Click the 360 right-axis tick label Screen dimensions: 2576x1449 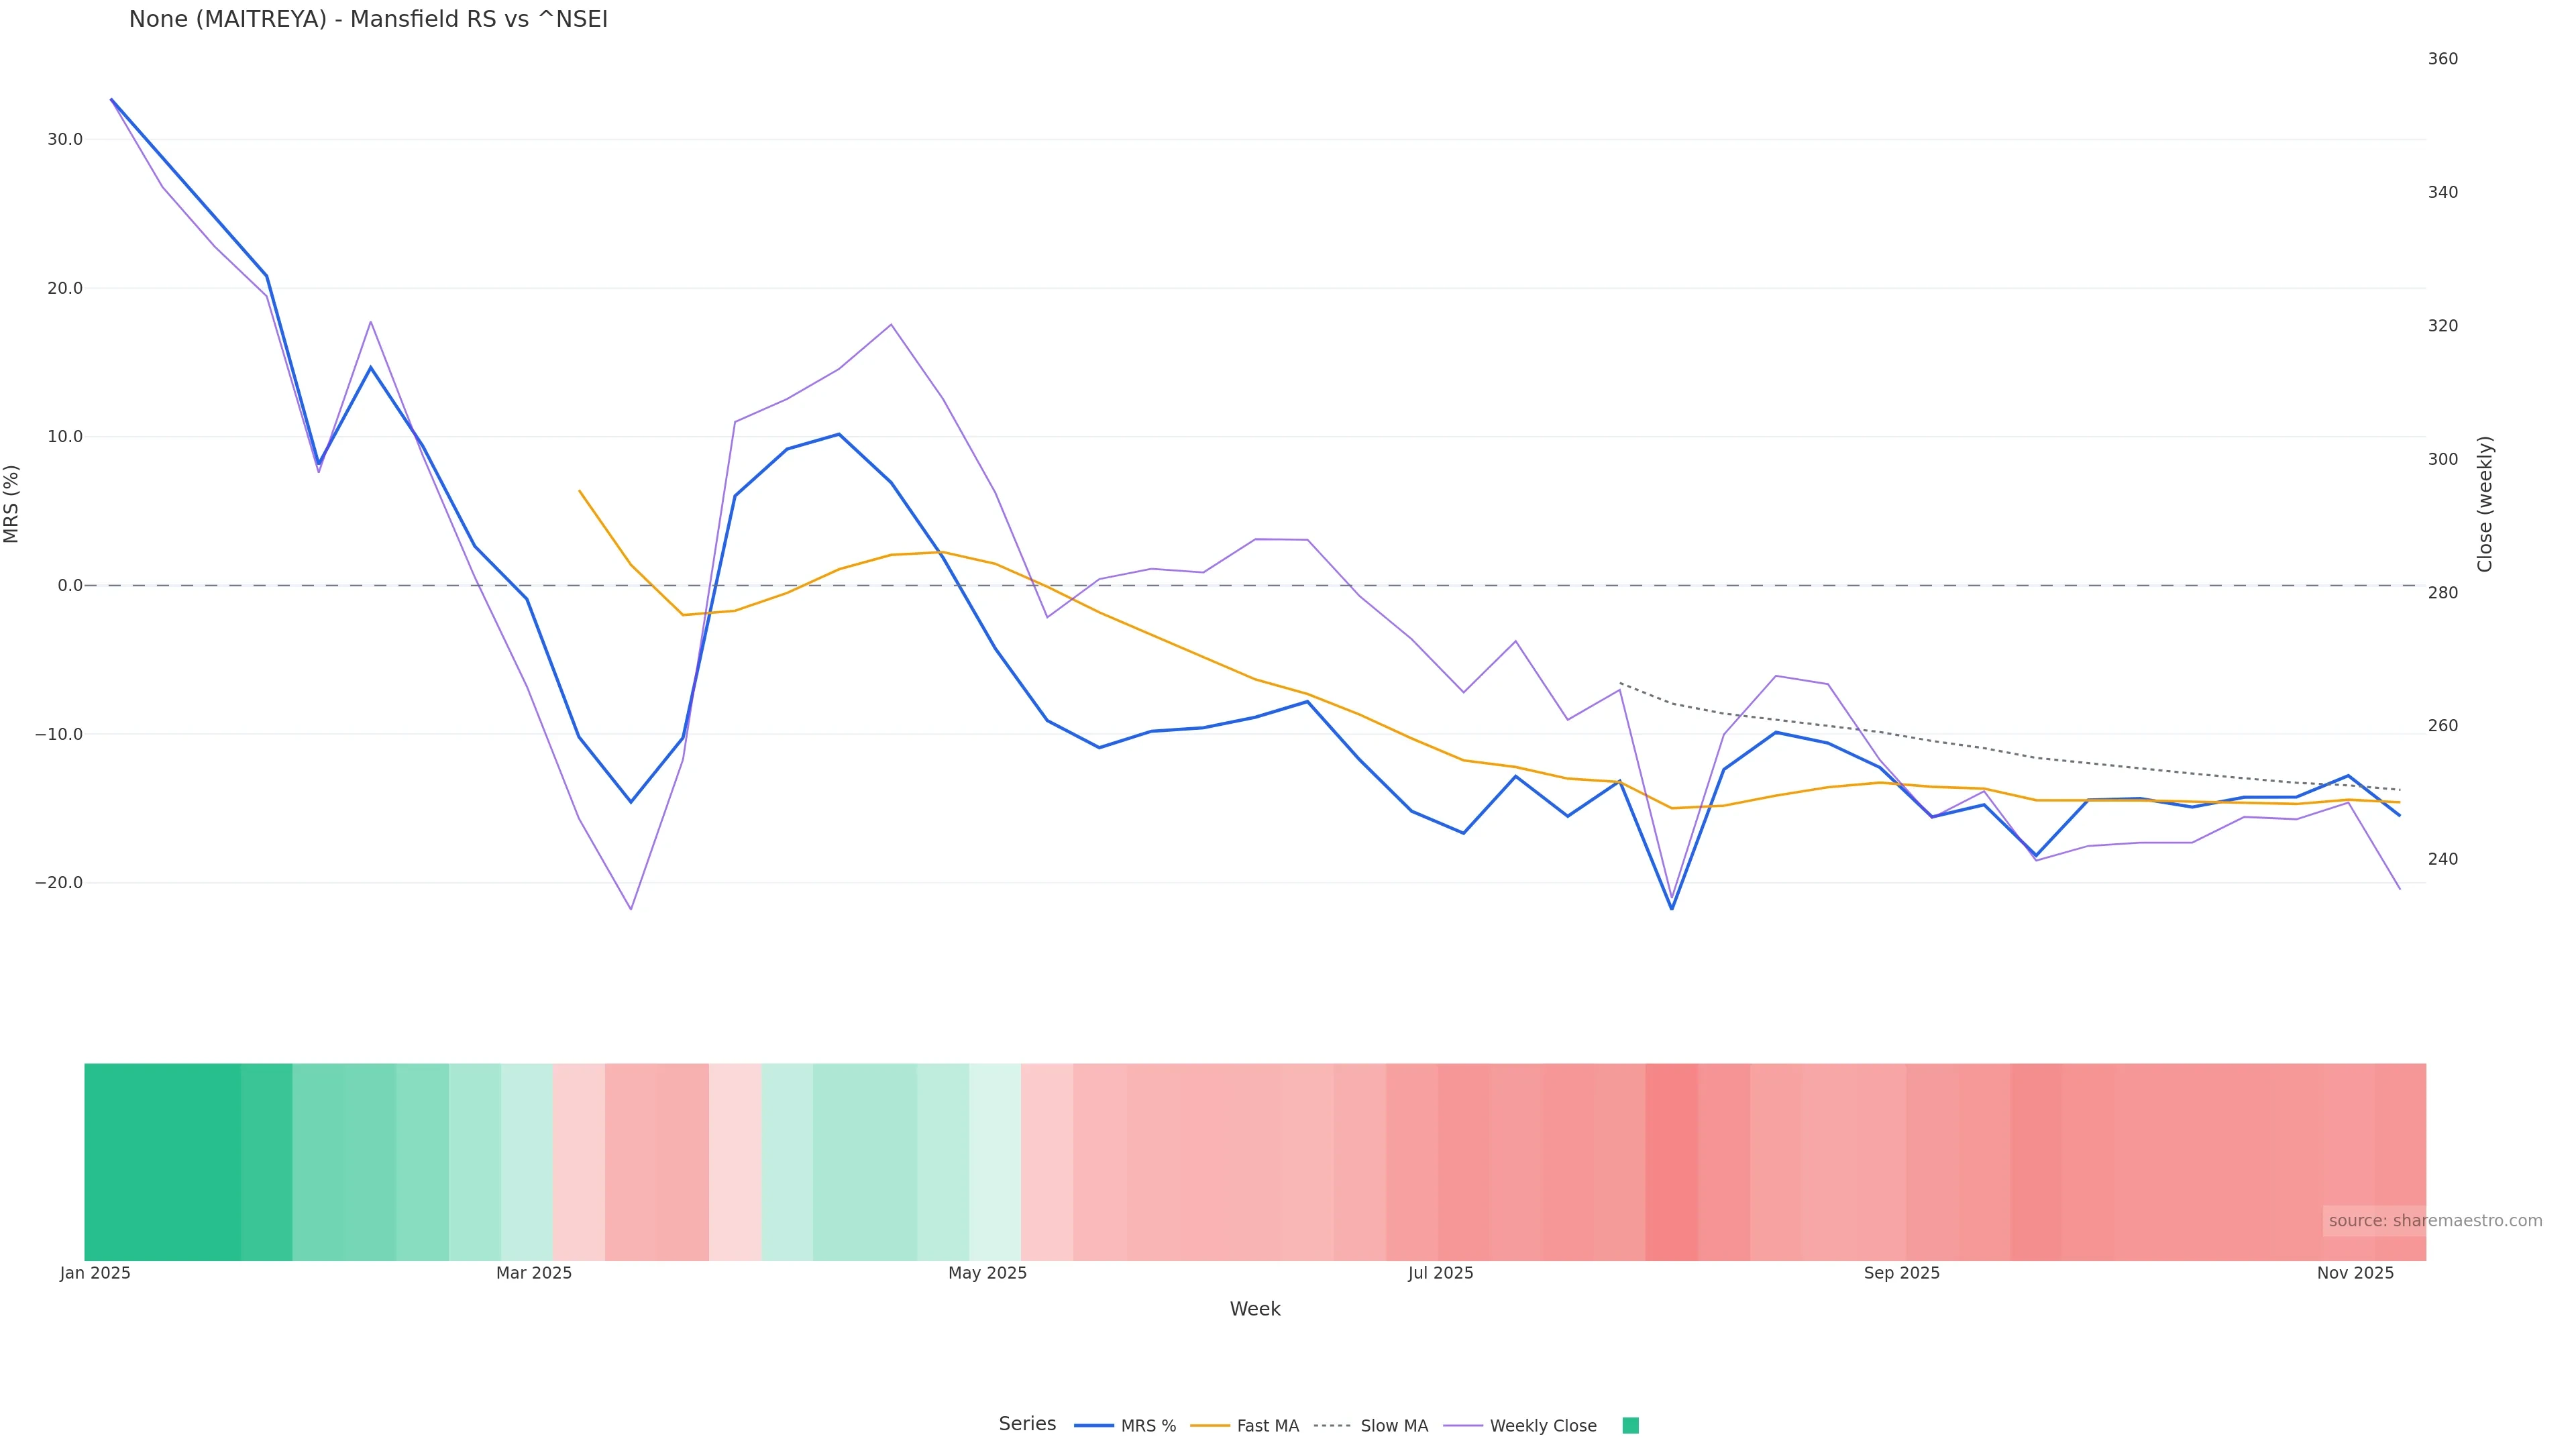2442,59
